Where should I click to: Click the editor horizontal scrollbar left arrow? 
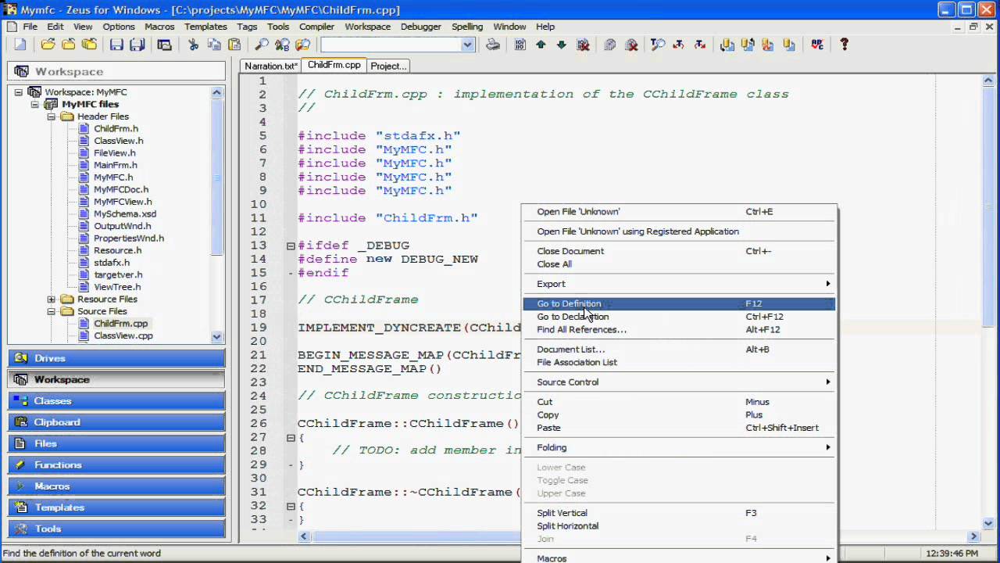[304, 536]
